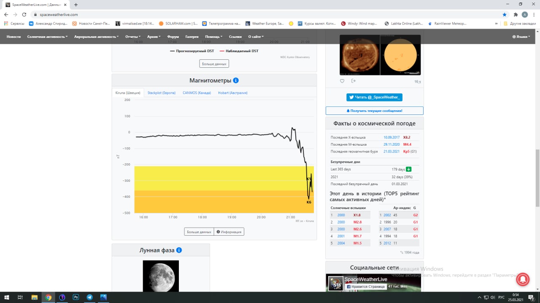Click the Facebook Нравится Страница button
The width and height of the screenshot is (540, 303).
point(365,287)
